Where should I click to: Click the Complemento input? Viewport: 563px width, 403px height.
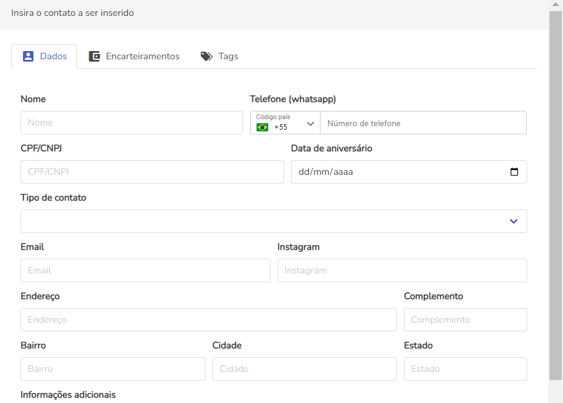(x=465, y=320)
